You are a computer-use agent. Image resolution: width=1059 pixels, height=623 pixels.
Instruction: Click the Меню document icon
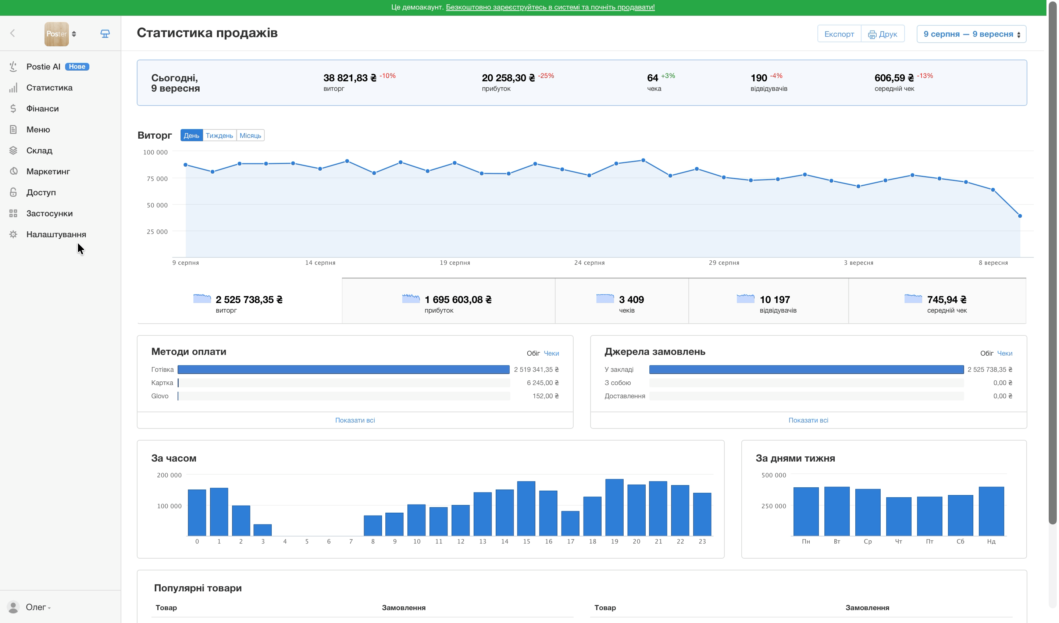tap(14, 129)
